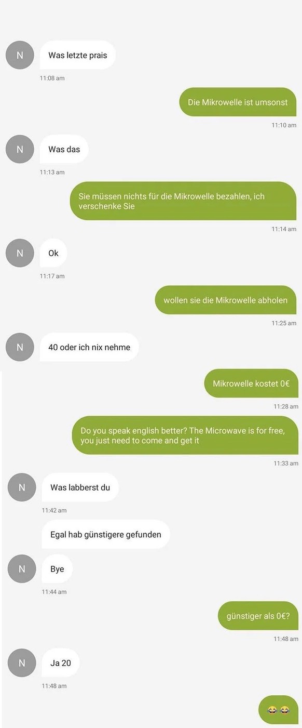Tap the laughing emoji message bubble

[279, 710]
